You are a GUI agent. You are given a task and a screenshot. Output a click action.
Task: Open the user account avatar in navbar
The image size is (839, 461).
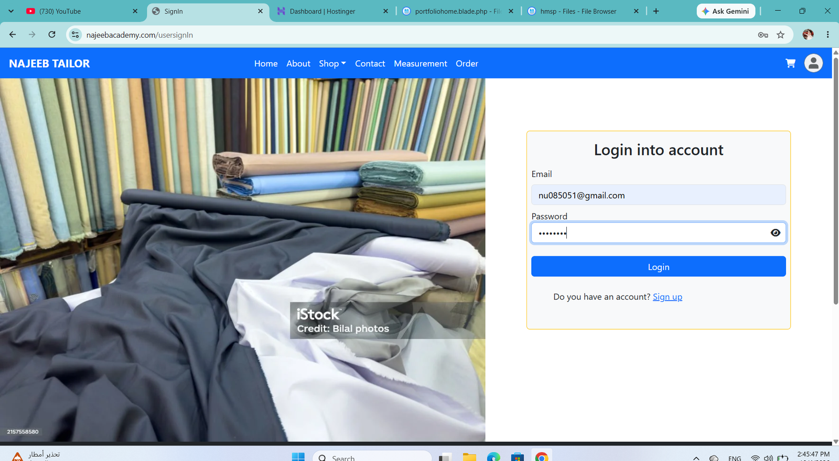click(x=813, y=63)
